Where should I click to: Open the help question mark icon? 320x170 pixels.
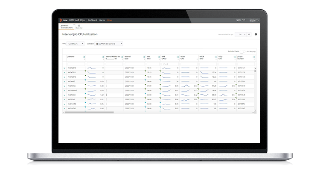click(256, 34)
